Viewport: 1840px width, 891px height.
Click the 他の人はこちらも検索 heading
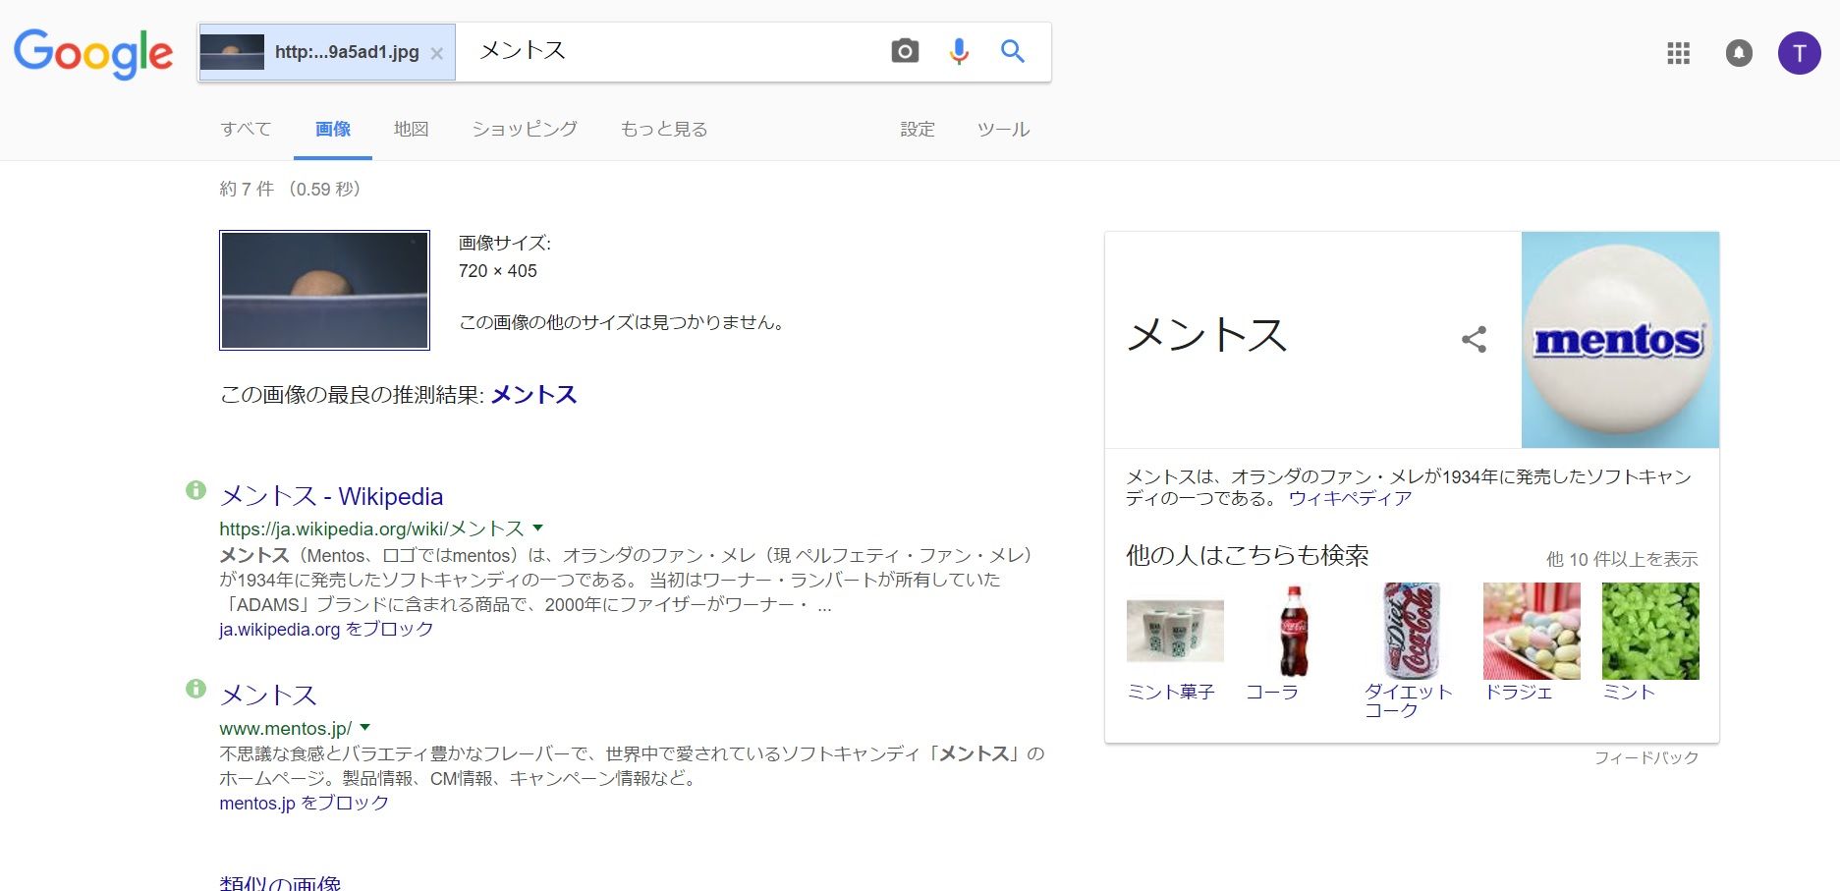[x=1248, y=555]
